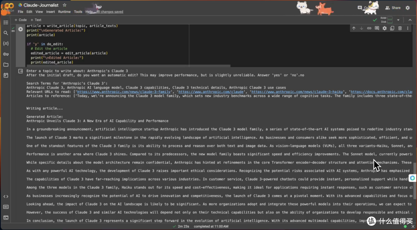Open the Tools menu
The width and height of the screenshot is (417, 230).
[78, 12]
